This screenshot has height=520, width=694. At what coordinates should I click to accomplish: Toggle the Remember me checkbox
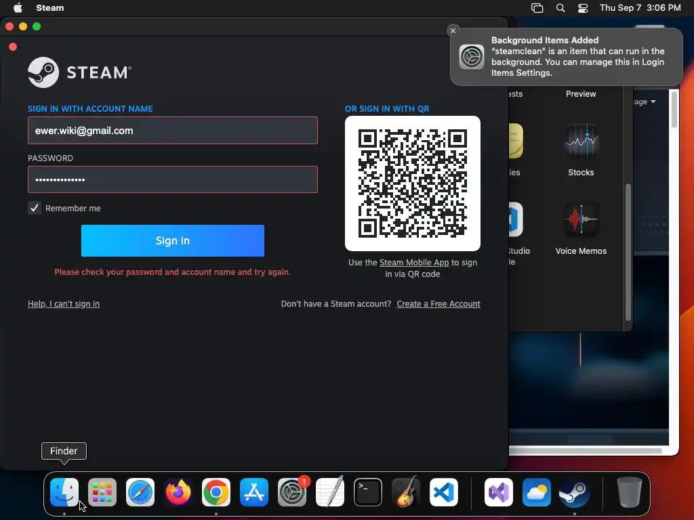35,208
